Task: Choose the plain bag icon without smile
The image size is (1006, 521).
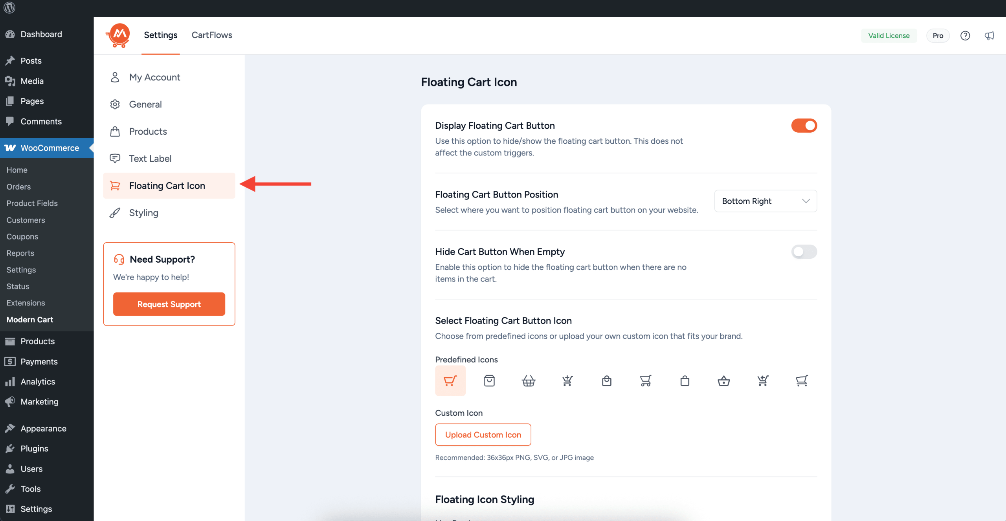Action: pos(685,381)
